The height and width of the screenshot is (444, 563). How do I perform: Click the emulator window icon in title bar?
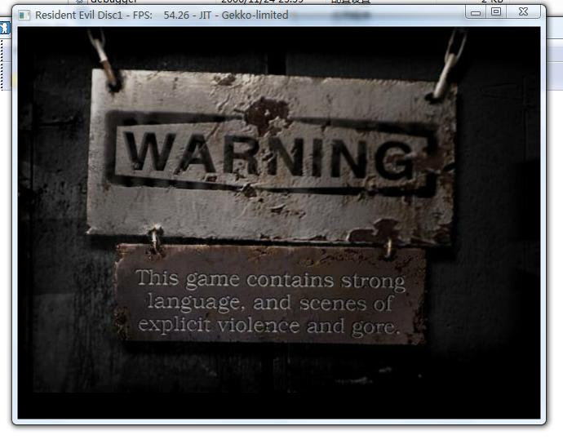[24, 15]
